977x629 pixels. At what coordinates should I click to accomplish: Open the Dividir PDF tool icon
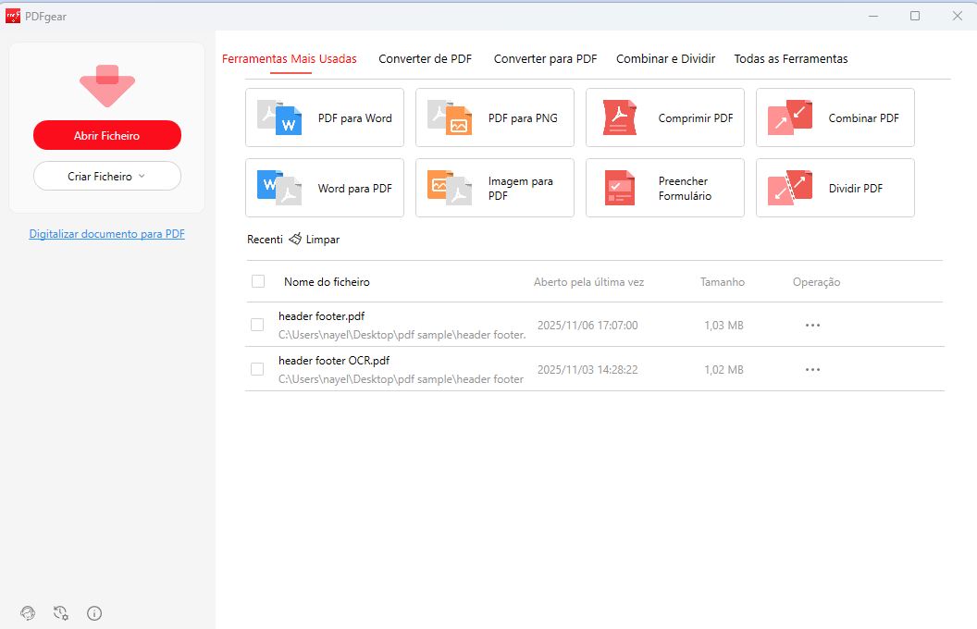click(790, 188)
